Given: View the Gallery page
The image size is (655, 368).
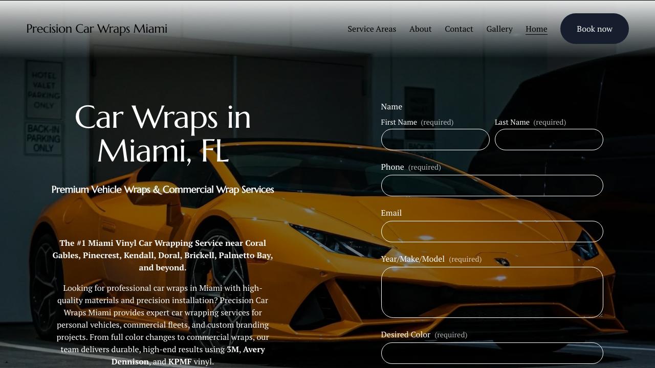Looking at the screenshot, I should coord(499,29).
